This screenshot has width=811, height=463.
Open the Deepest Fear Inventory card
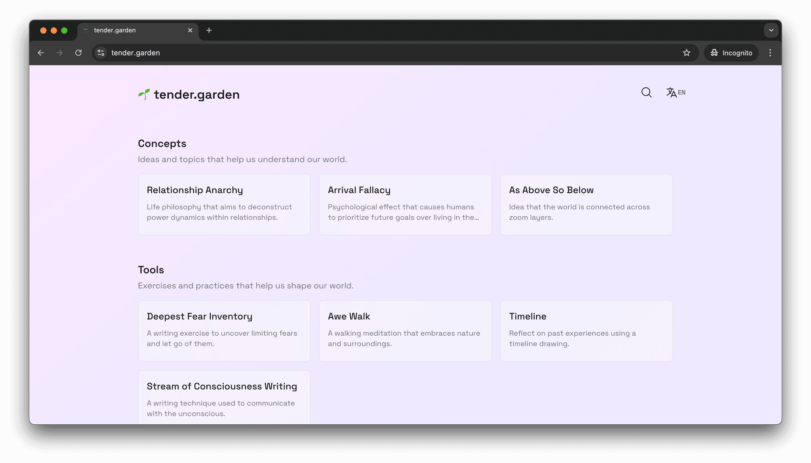[x=224, y=331]
